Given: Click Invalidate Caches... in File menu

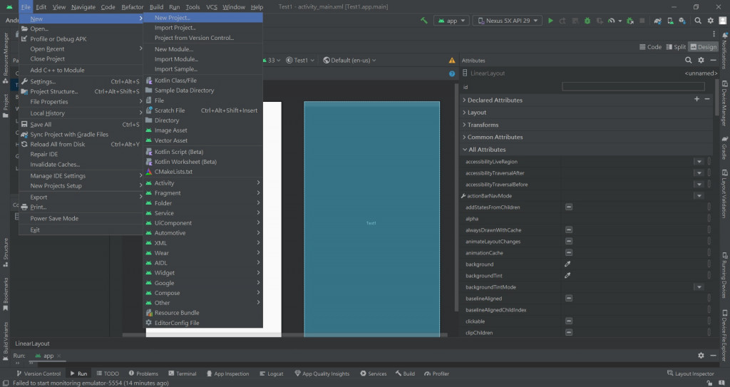Looking at the screenshot, I should pos(81,165).
